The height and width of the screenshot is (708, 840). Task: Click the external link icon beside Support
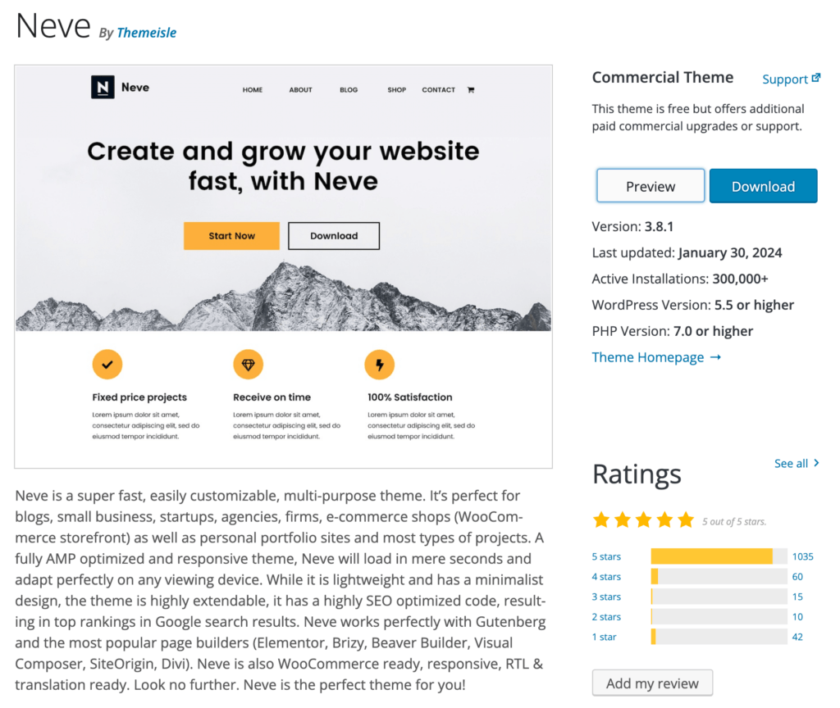click(817, 78)
